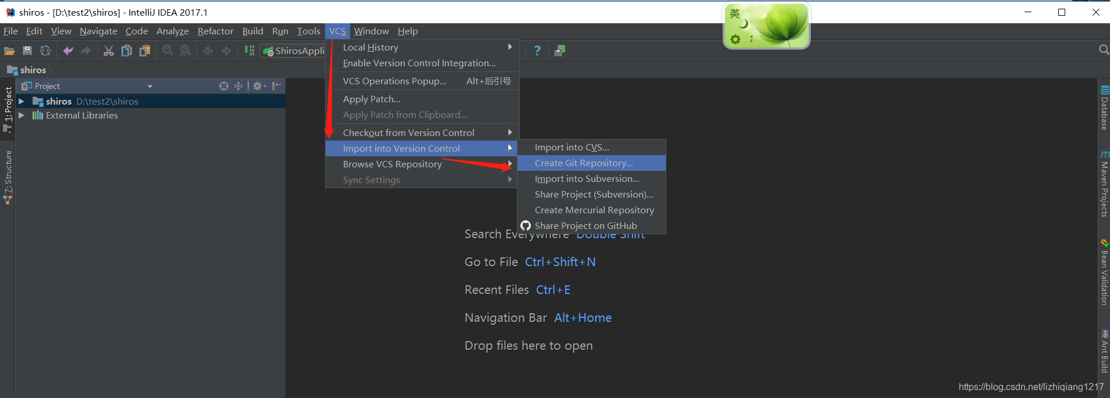Select Create Git Repository option

pyautogui.click(x=591, y=163)
